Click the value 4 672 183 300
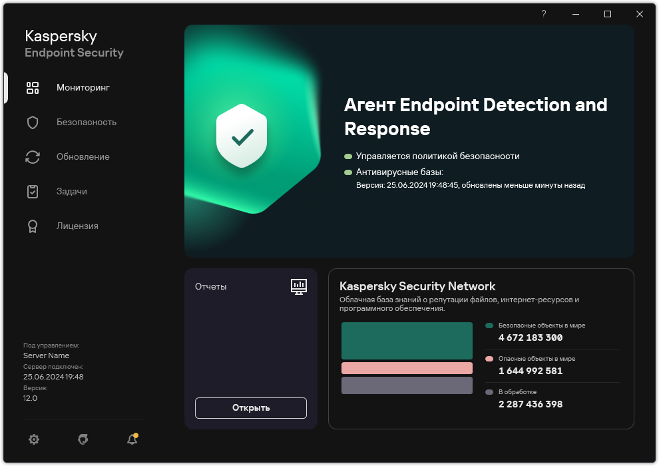 (x=531, y=338)
